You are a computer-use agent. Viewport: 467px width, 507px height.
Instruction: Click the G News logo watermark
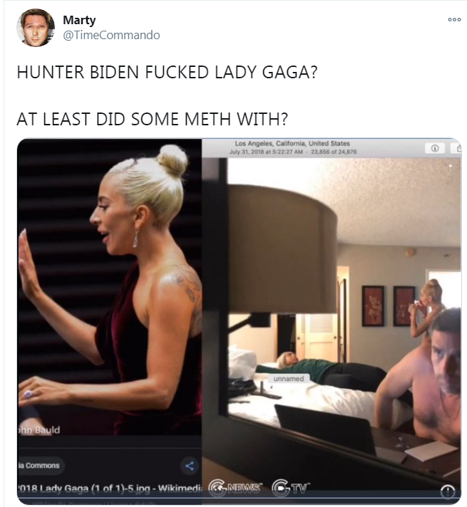235,488
